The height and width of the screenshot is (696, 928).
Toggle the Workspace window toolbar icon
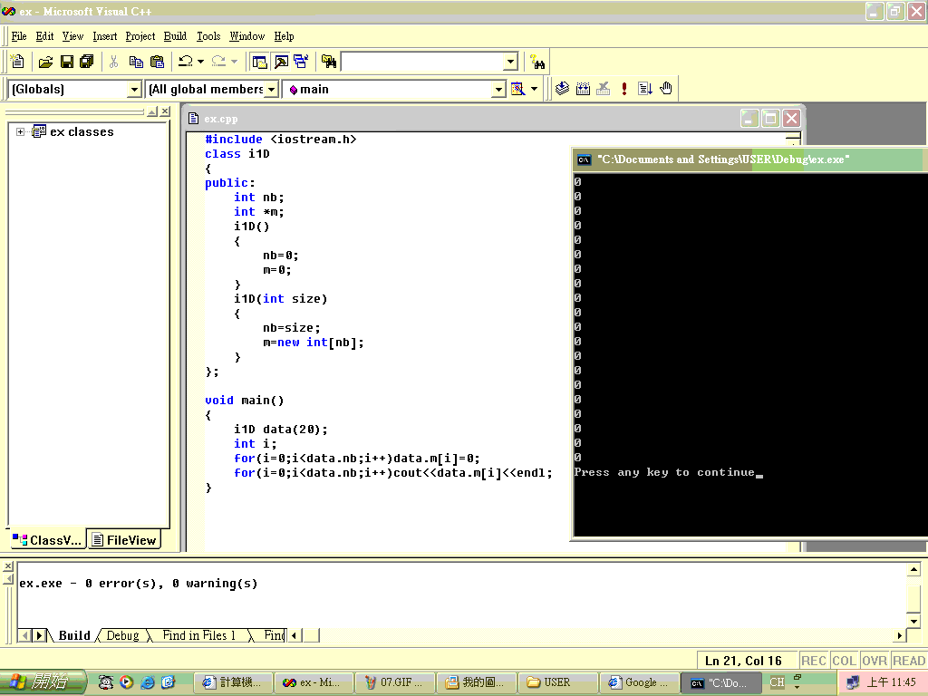pos(260,62)
